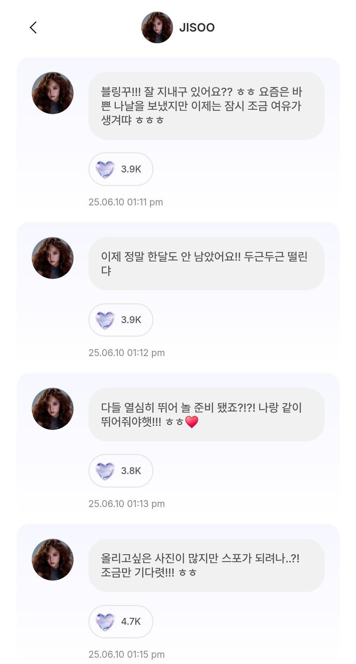The image size is (356, 664).
Task: Click the timestamp 25.06.10 01:11 pm
Action: 126,202
